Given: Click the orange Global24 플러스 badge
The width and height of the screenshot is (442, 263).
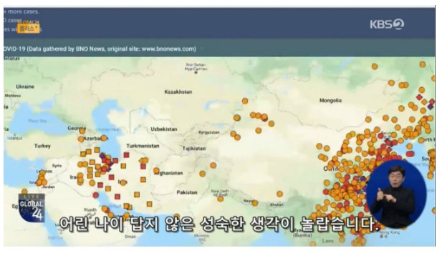Looking at the screenshot, I should tap(29, 27).
